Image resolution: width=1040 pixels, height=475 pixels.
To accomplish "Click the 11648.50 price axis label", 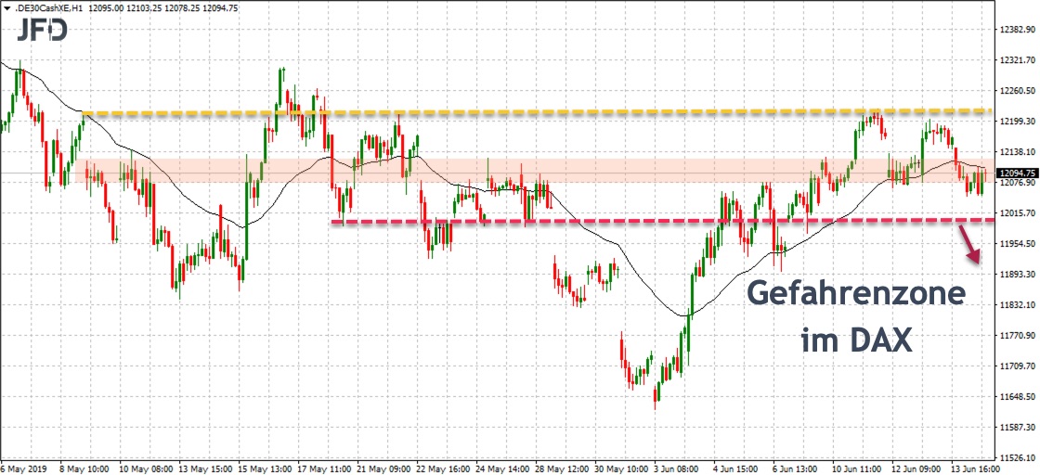I will coord(1017,397).
